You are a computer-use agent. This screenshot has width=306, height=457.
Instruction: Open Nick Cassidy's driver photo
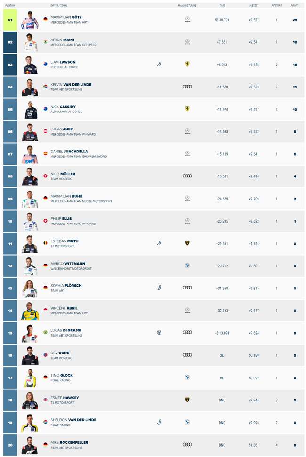click(30, 110)
